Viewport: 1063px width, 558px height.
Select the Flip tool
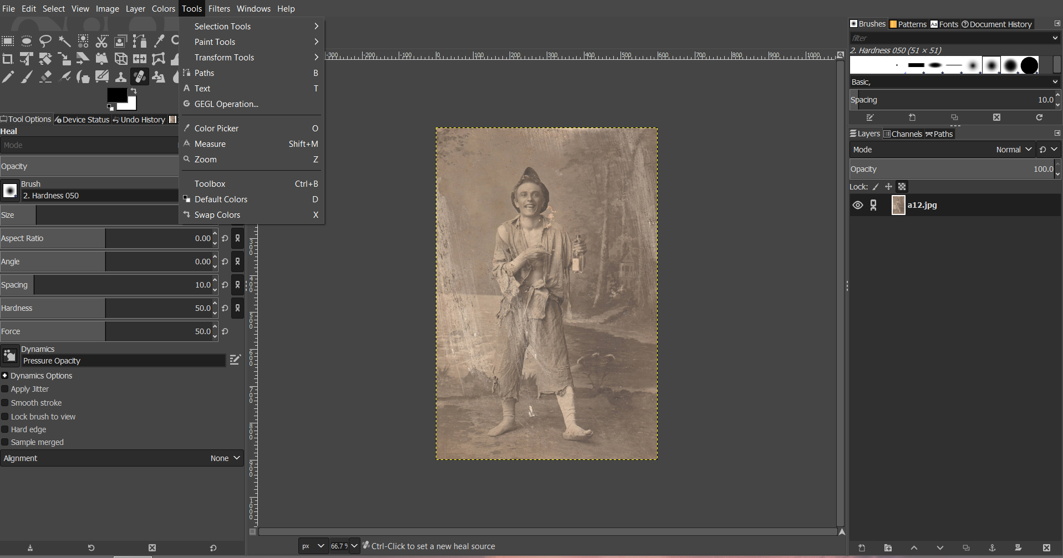pyautogui.click(x=139, y=59)
